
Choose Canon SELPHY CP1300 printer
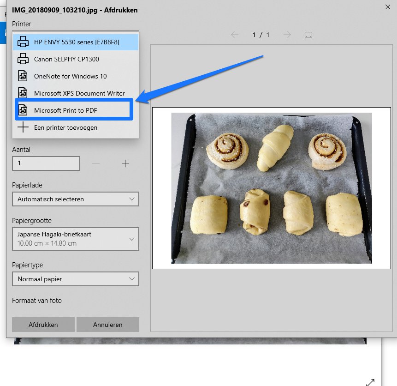pyautogui.click(x=76, y=59)
